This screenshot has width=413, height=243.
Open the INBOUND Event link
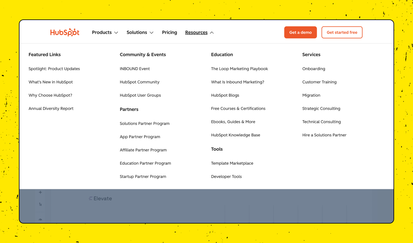135,69
